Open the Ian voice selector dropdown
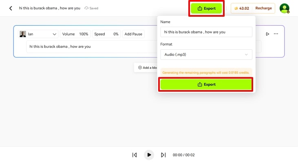298x163 pixels. pos(38,34)
